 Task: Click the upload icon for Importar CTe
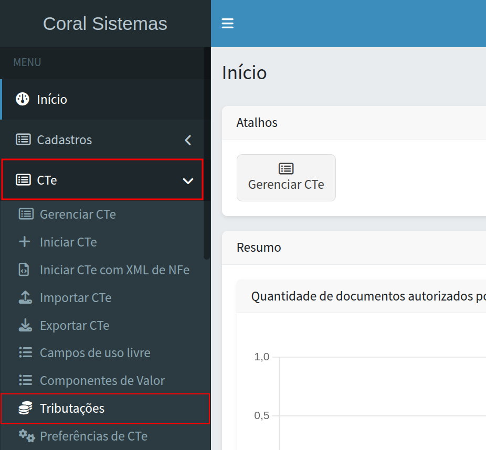[25, 297]
